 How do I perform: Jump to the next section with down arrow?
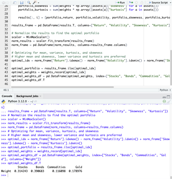click(142, 2)
